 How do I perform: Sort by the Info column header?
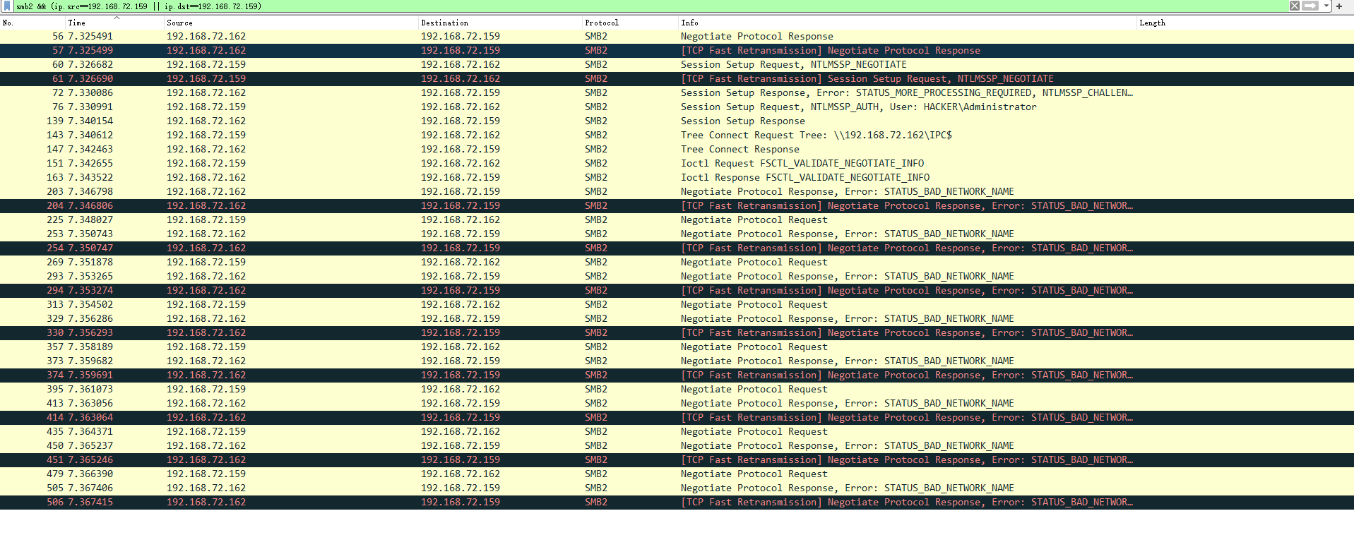(x=907, y=23)
